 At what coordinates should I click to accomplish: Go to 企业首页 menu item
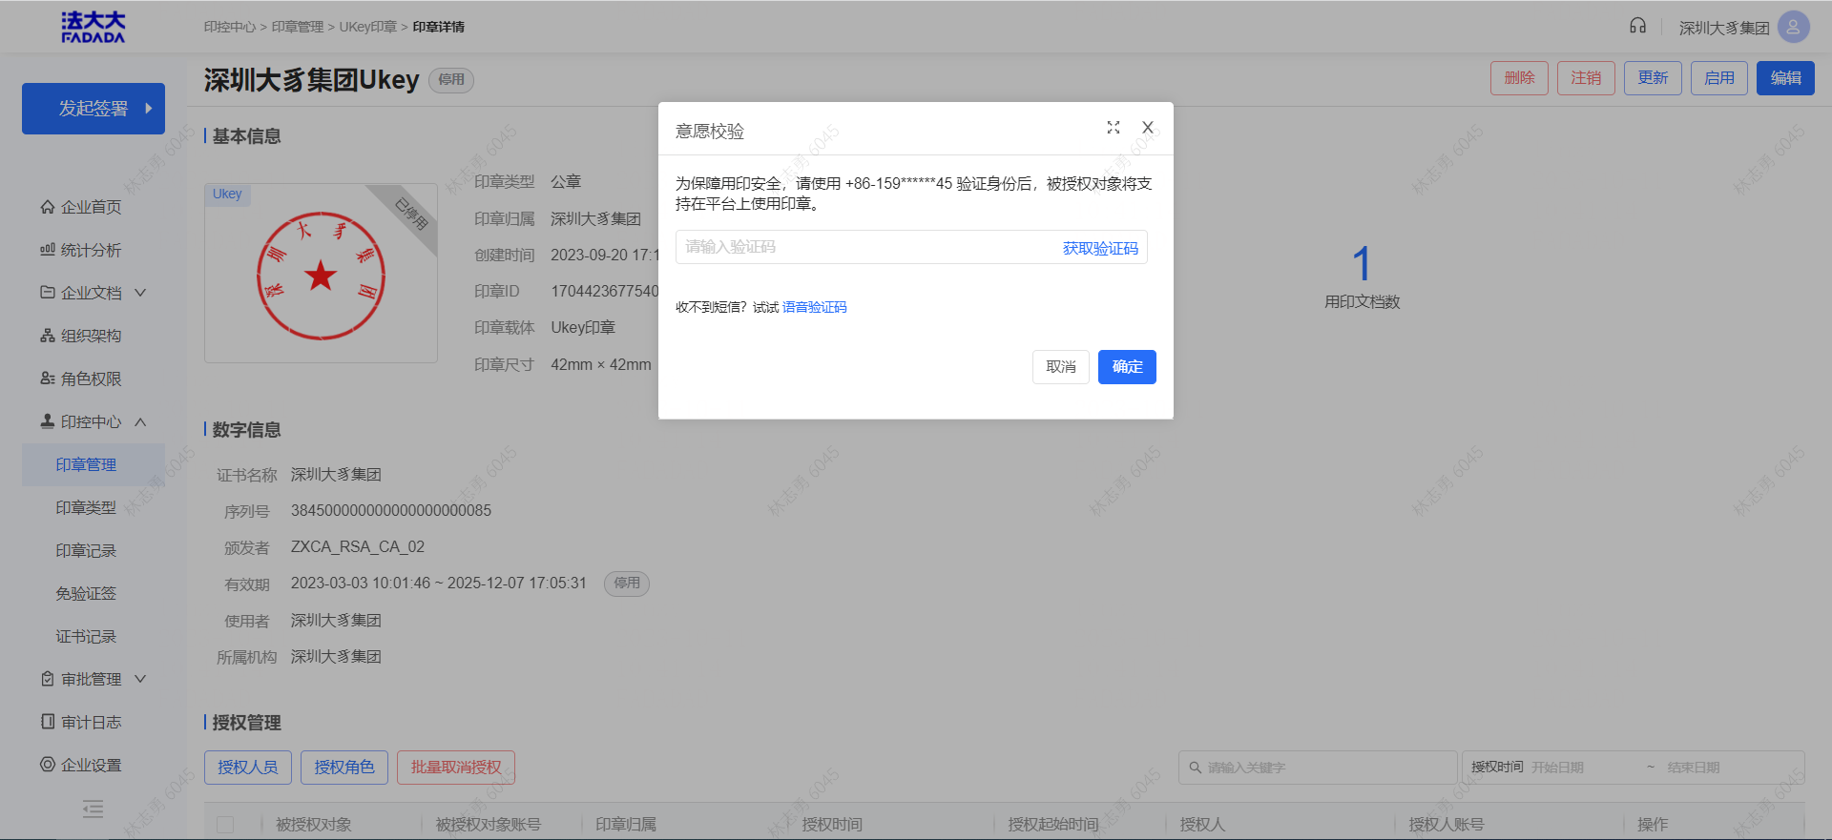pyautogui.click(x=92, y=207)
